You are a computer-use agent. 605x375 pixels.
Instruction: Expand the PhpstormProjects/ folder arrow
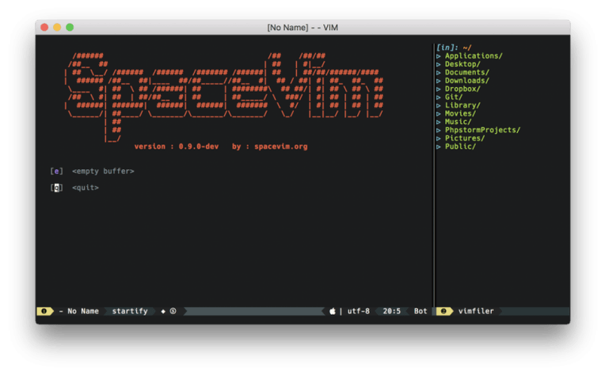(439, 131)
